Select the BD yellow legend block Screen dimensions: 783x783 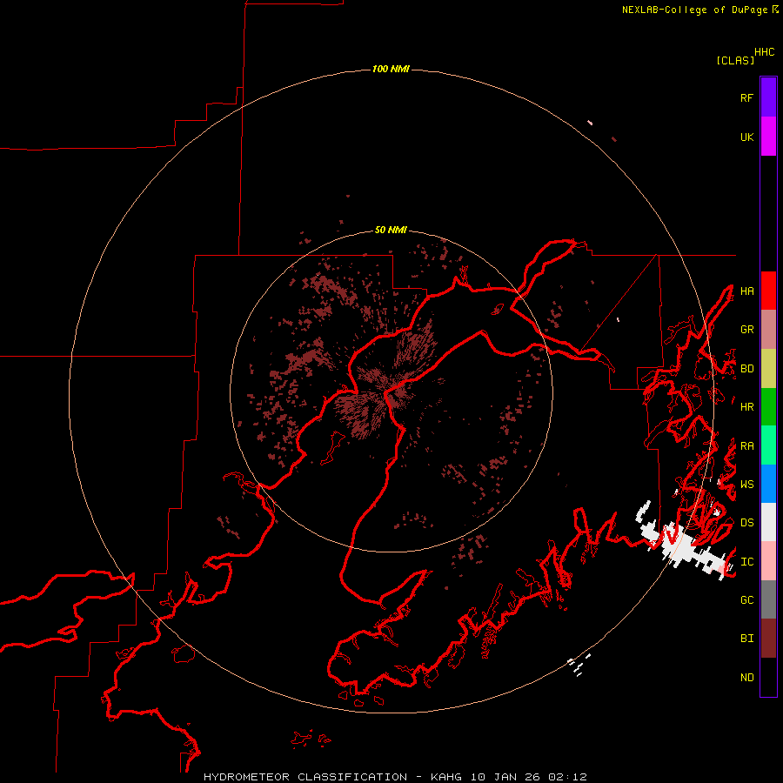click(768, 369)
